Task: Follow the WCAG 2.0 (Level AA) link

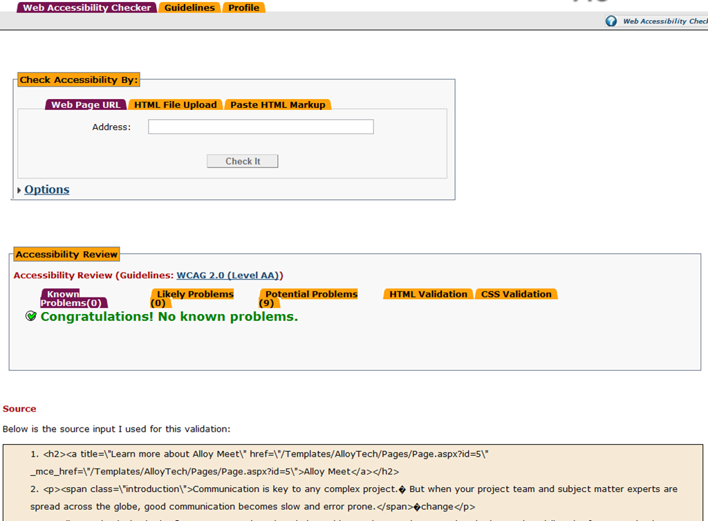Action: (x=230, y=275)
